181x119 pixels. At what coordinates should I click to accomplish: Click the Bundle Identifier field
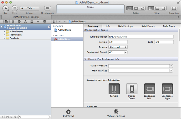(141, 36)
